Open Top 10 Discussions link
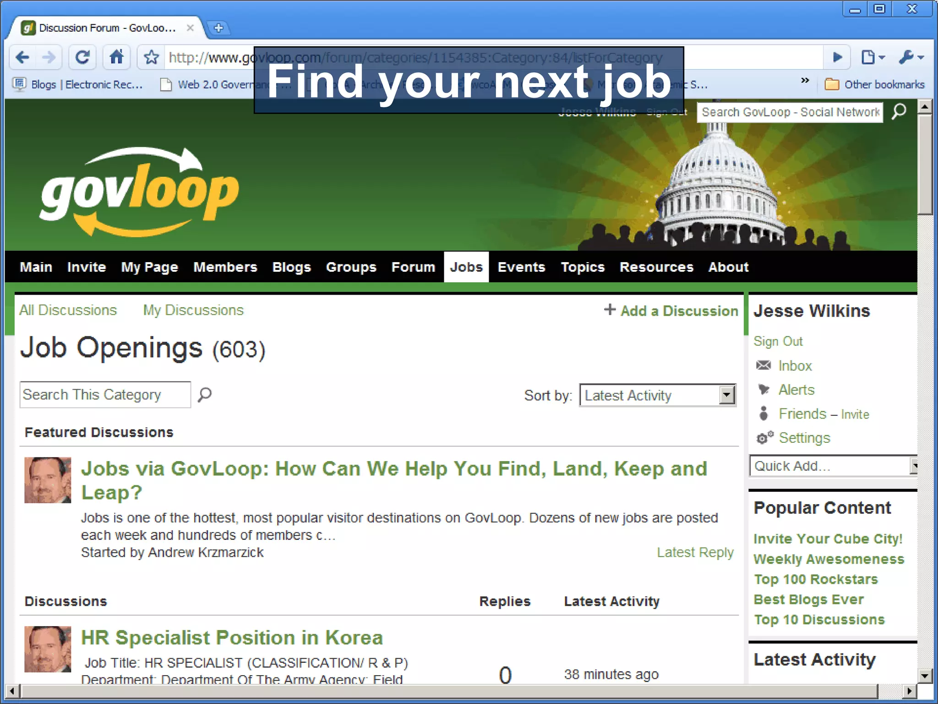The height and width of the screenshot is (704, 938). point(819,620)
